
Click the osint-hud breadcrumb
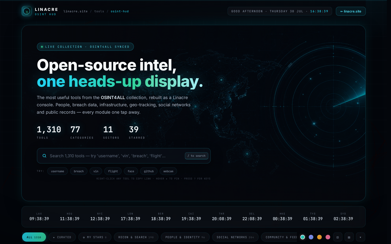click(120, 11)
